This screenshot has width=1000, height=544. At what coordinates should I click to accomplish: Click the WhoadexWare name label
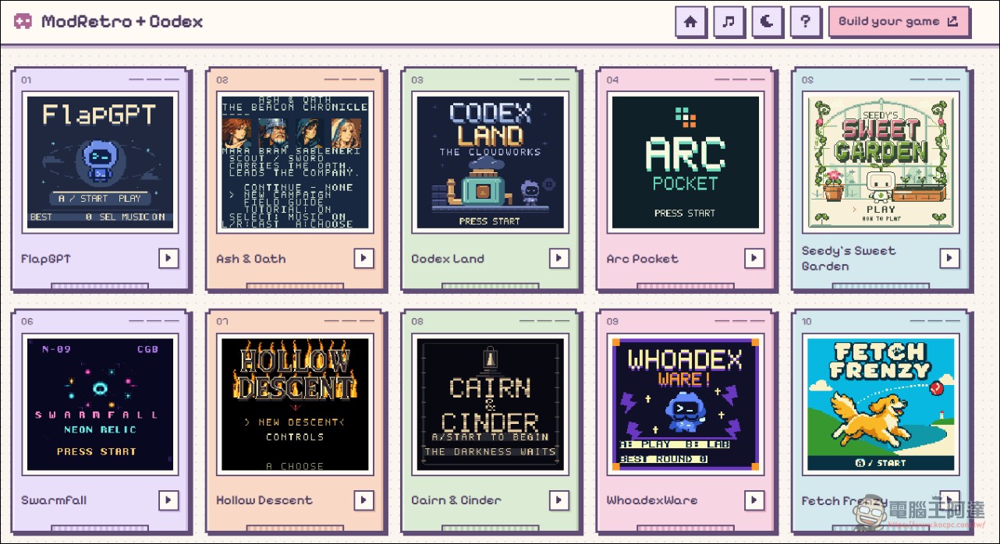(652, 500)
